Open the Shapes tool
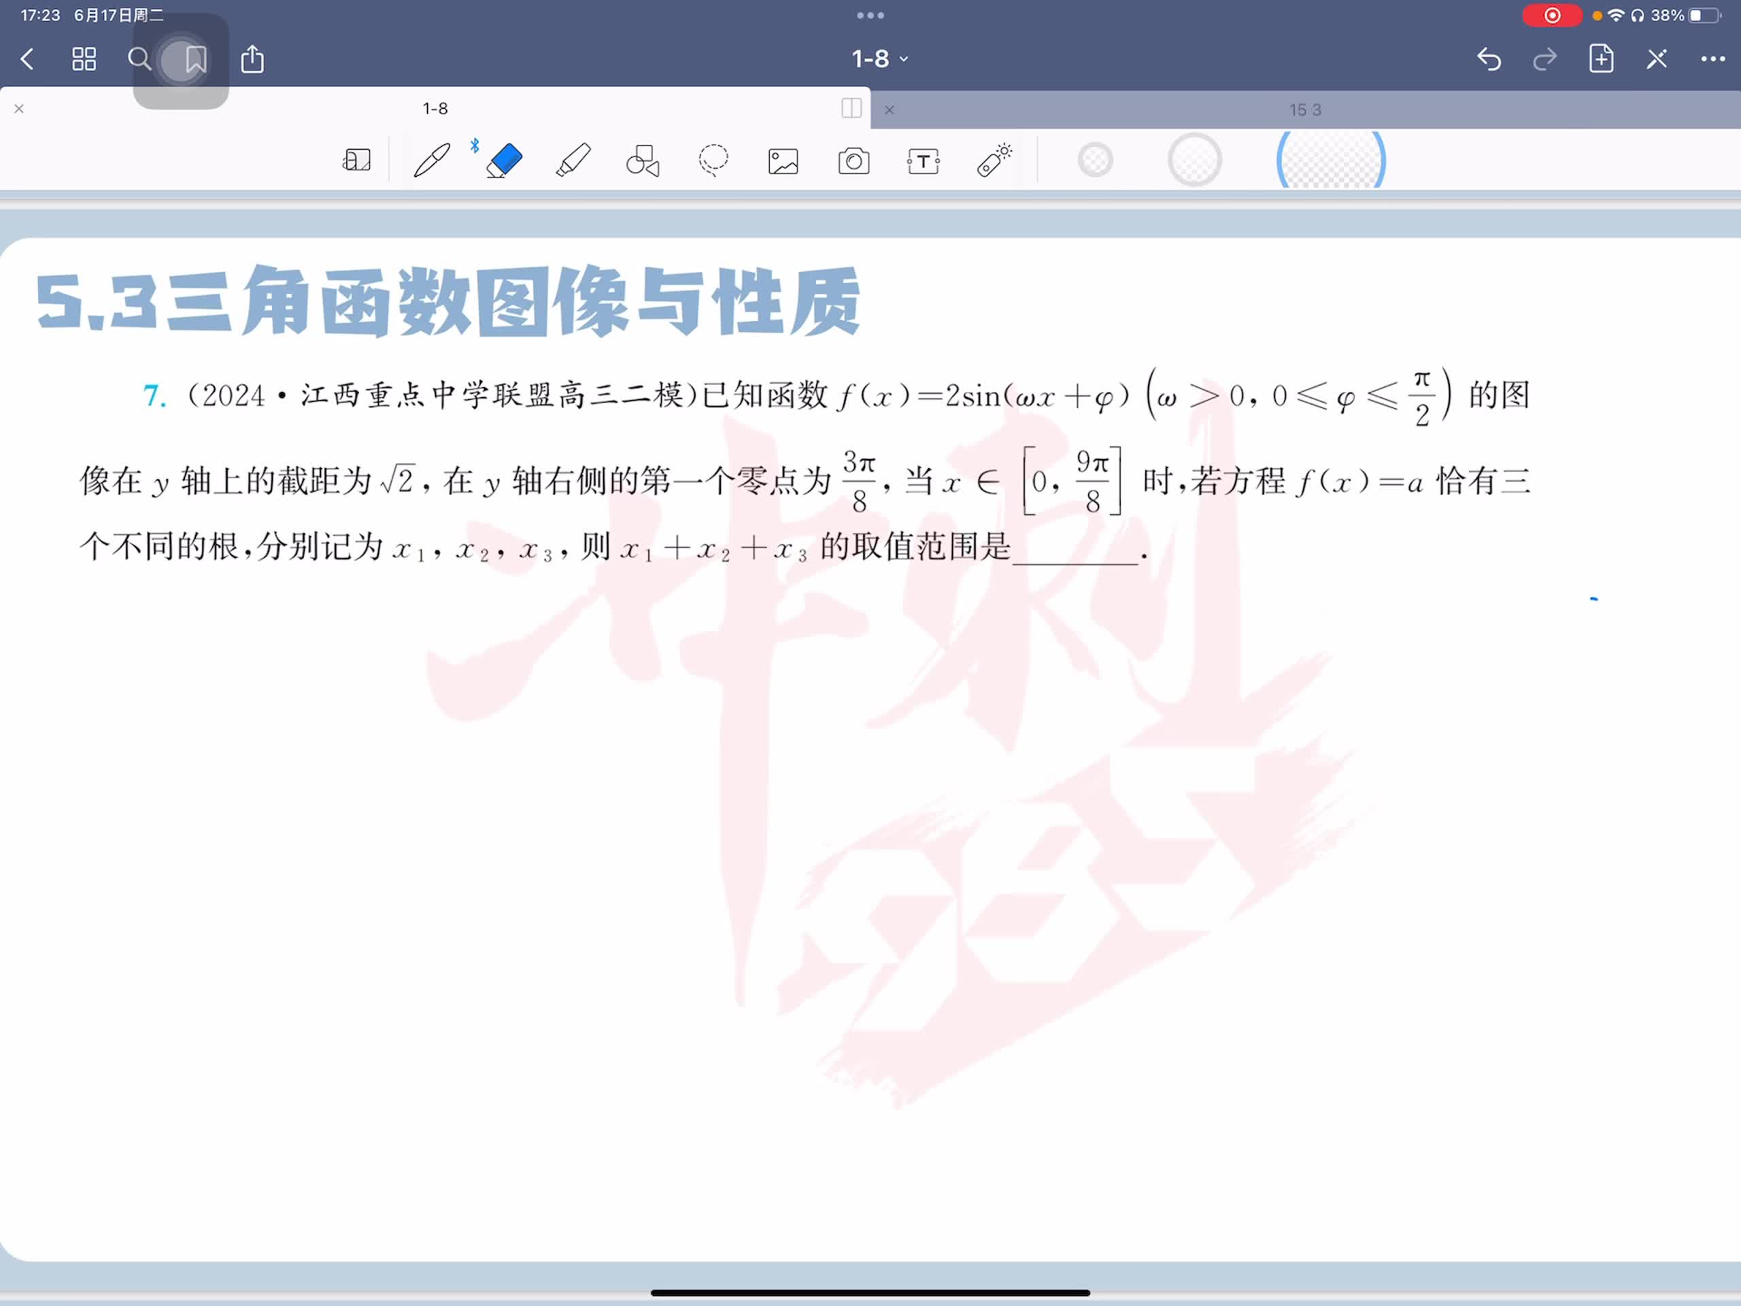Screen dimensions: 1741x1306 point(642,161)
